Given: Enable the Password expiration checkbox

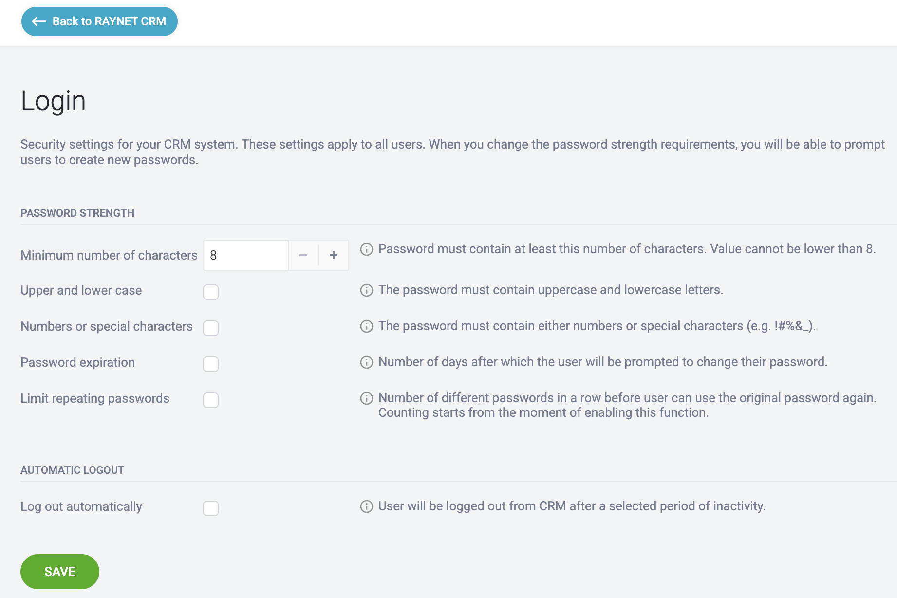Looking at the screenshot, I should (211, 364).
